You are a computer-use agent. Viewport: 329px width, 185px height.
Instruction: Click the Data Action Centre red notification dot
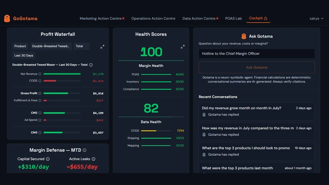click(x=217, y=18)
